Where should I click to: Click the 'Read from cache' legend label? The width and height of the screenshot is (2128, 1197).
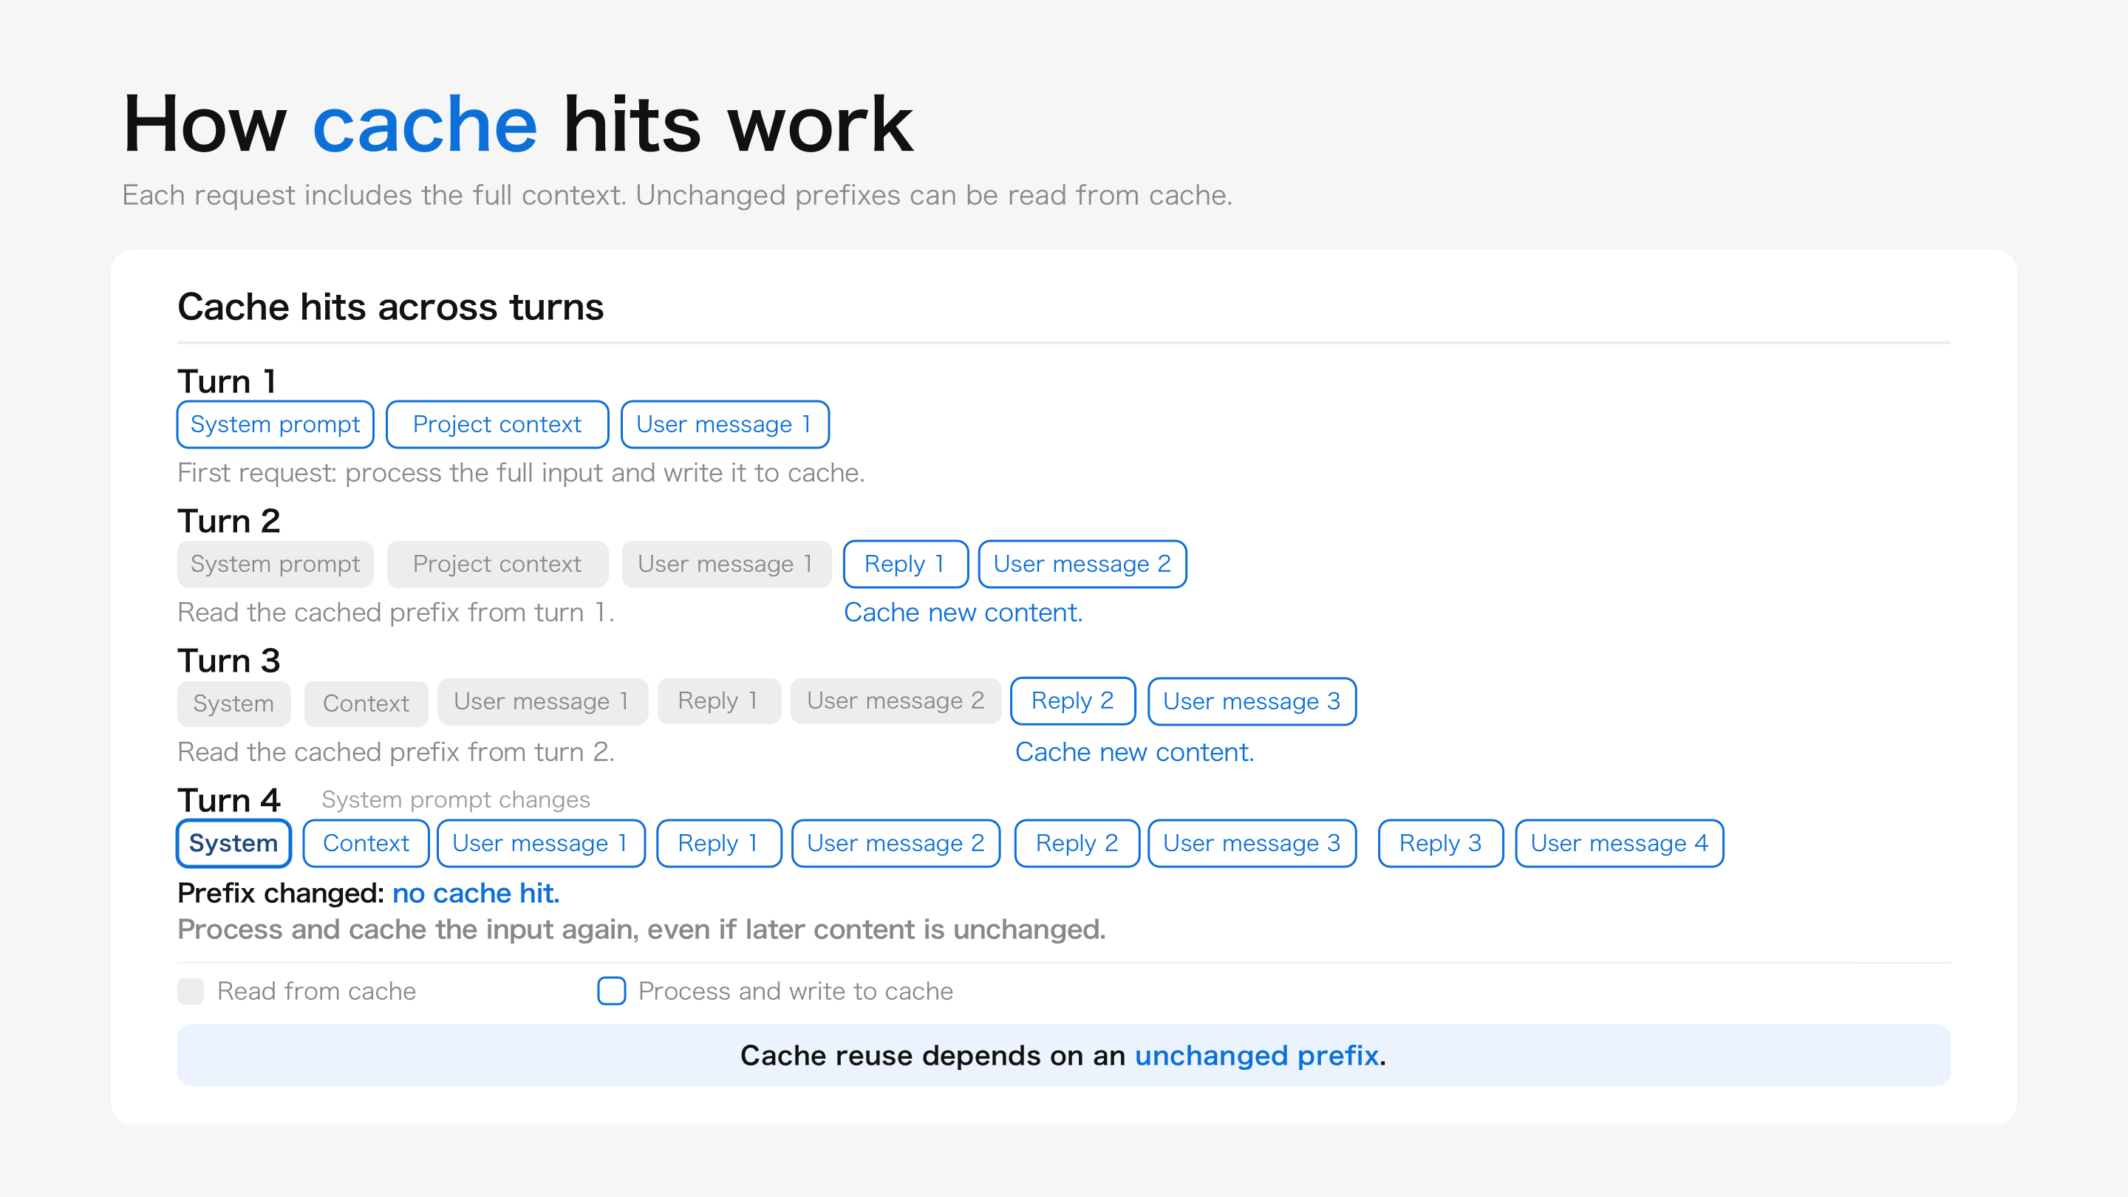pyautogui.click(x=316, y=992)
